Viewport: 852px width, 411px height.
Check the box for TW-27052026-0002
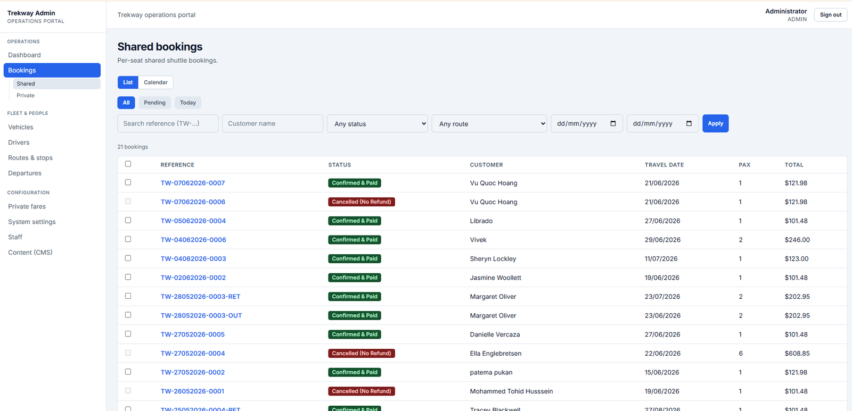click(x=128, y=372)
